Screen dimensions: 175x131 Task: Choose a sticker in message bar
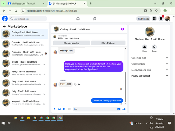coord(64,109)
